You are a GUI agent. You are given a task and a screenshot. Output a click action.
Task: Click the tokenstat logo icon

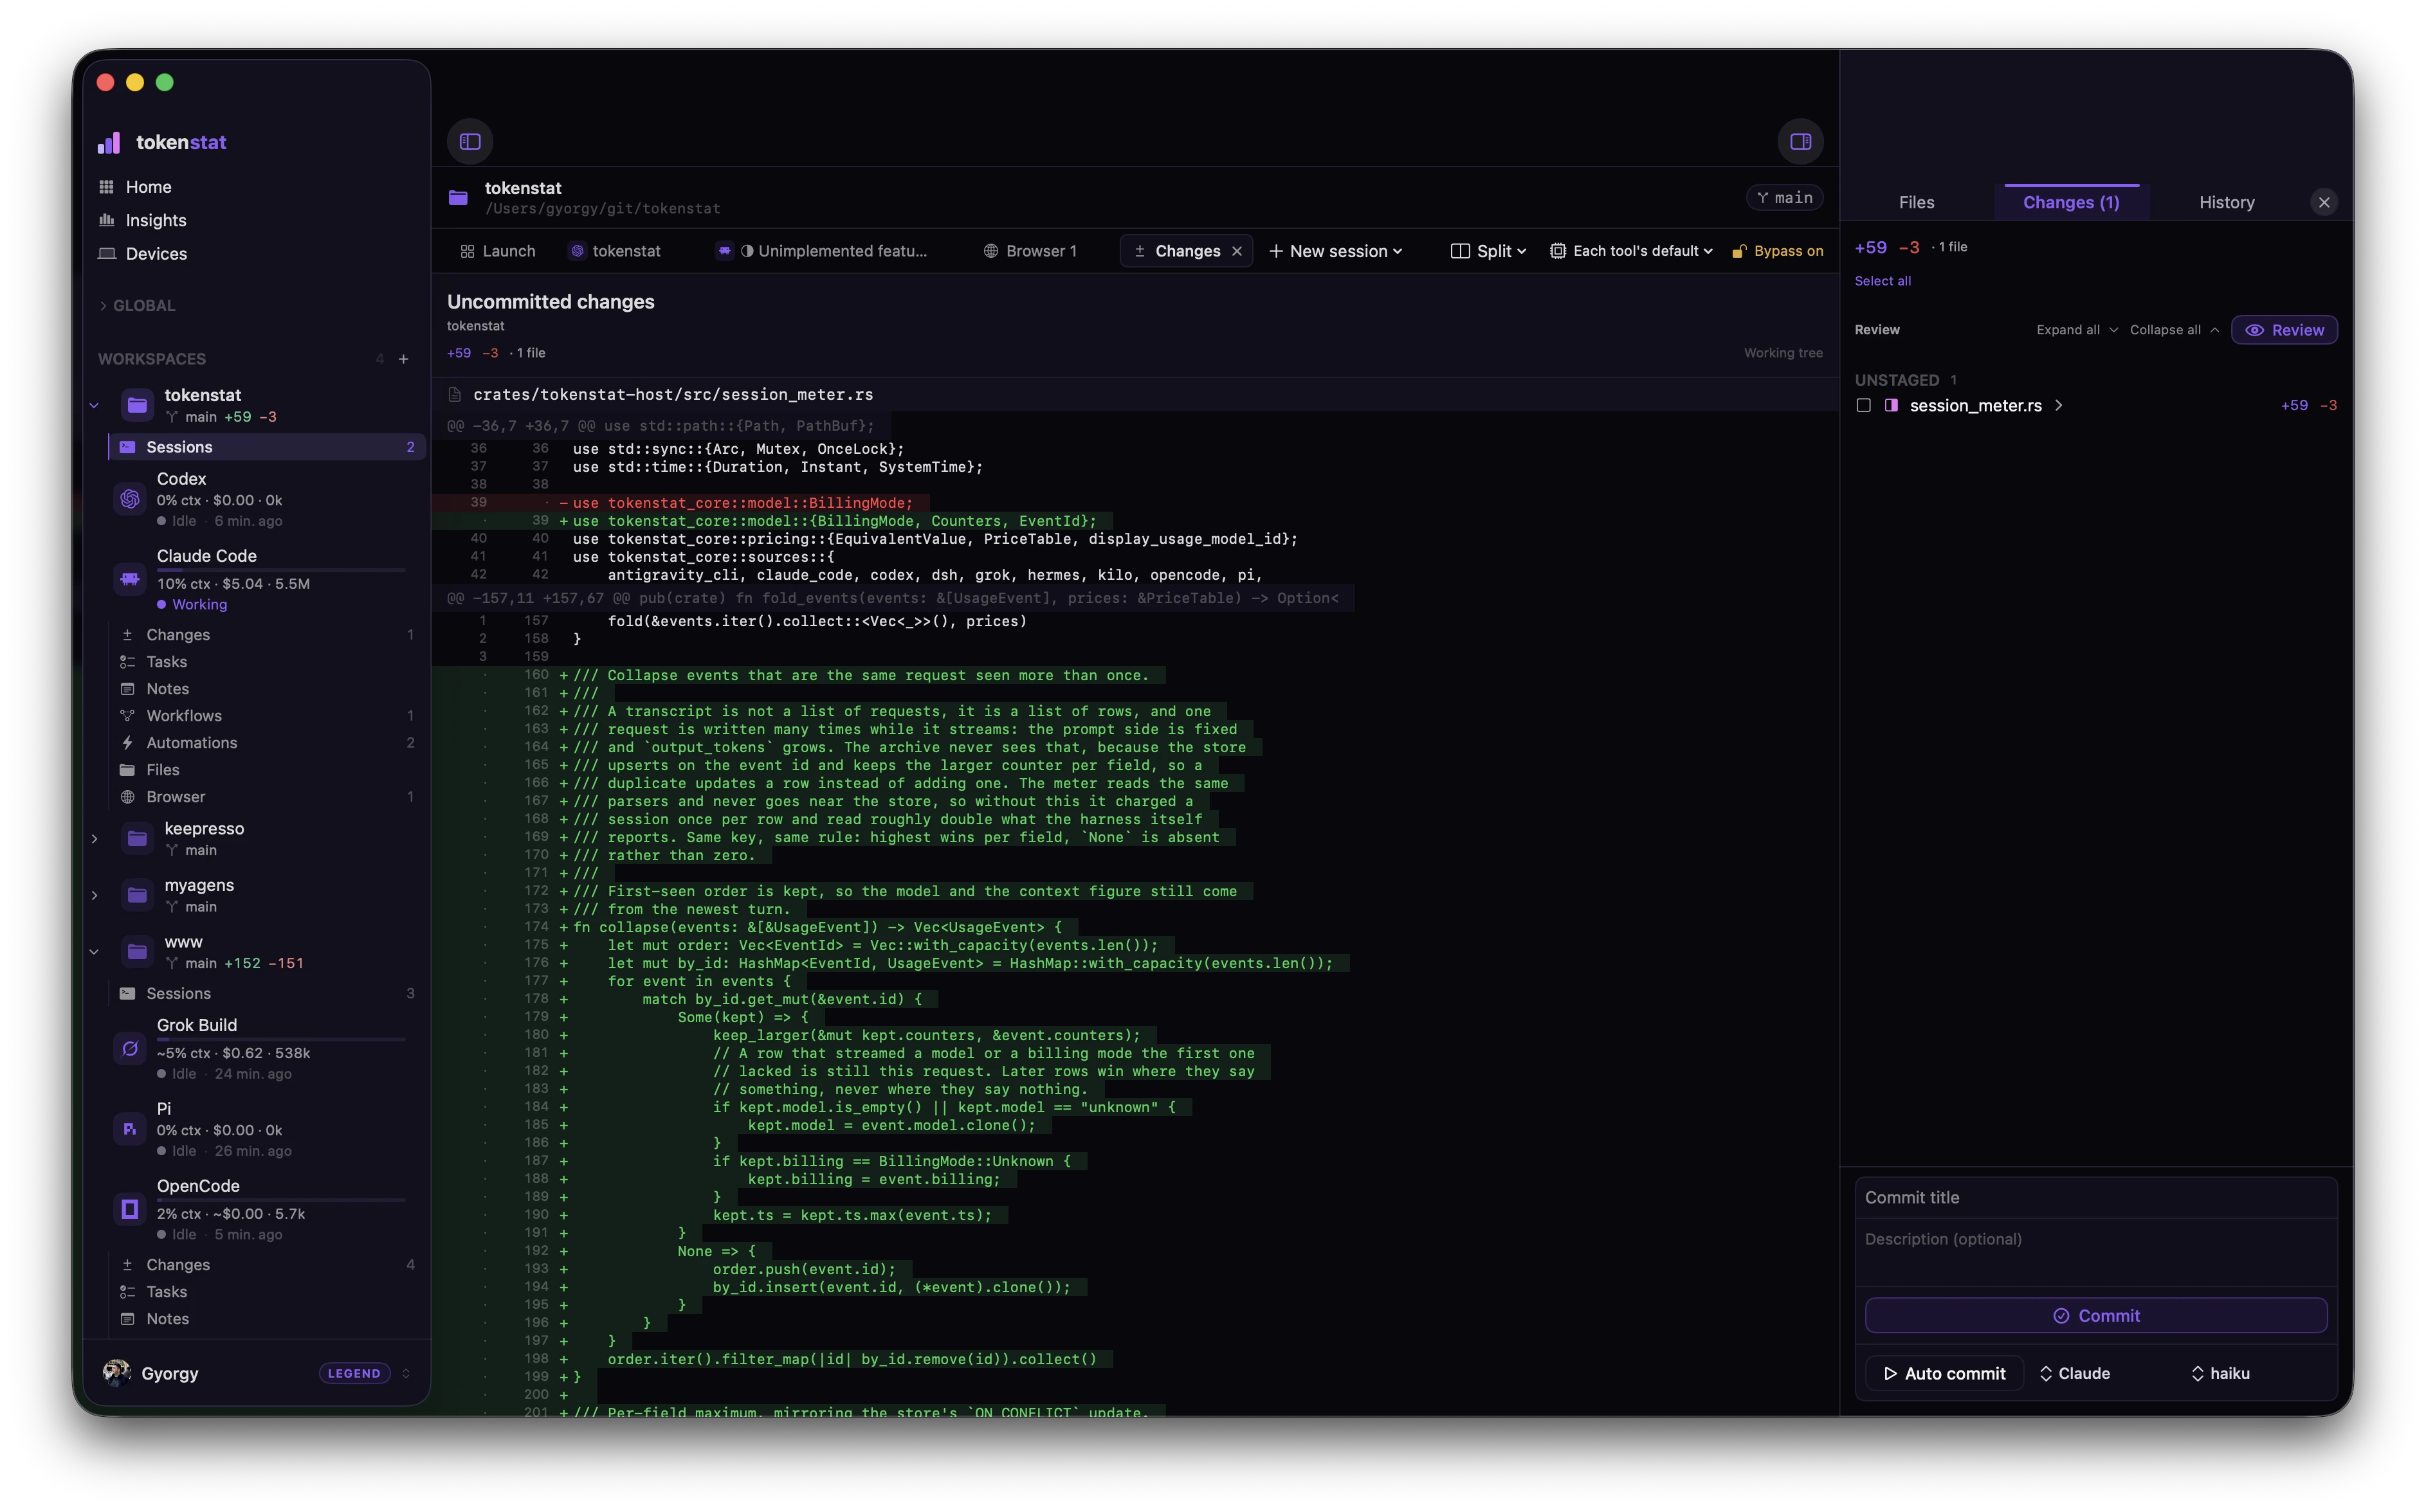(x=109, y=143)
